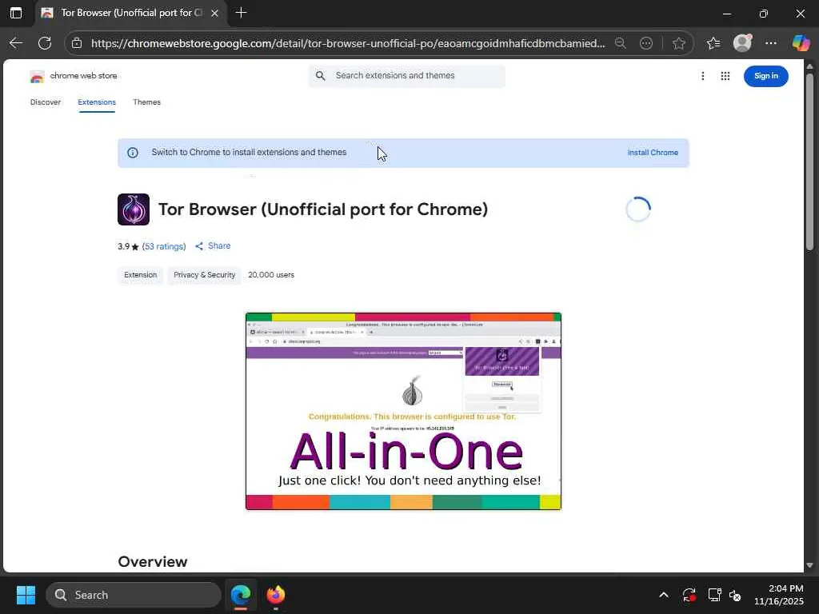
Task: Open the favorites list icon
Action: [x=713, y=43]
